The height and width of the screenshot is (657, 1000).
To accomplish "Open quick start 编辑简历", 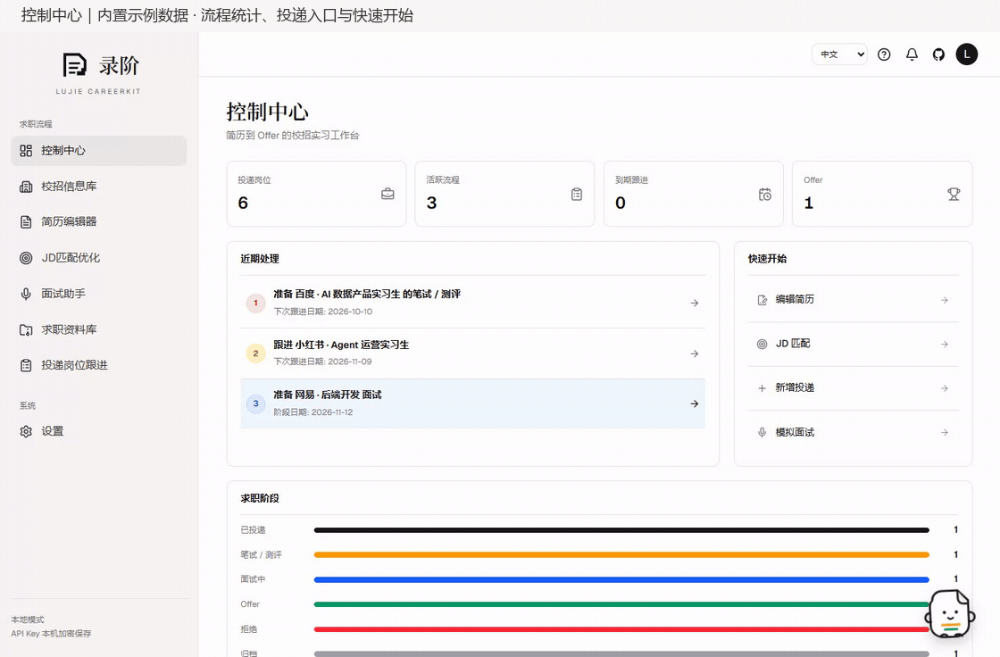I will point(853,300).
